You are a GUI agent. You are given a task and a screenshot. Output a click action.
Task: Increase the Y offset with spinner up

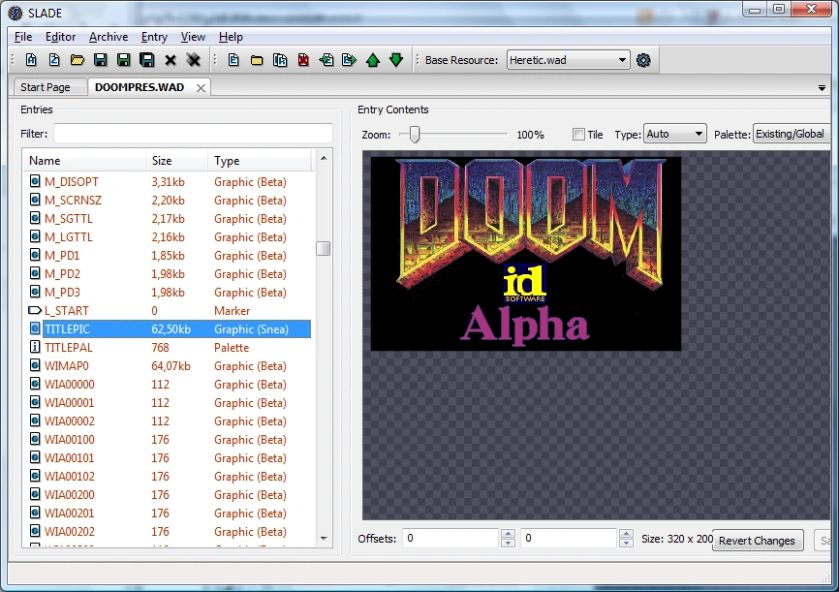626,533
